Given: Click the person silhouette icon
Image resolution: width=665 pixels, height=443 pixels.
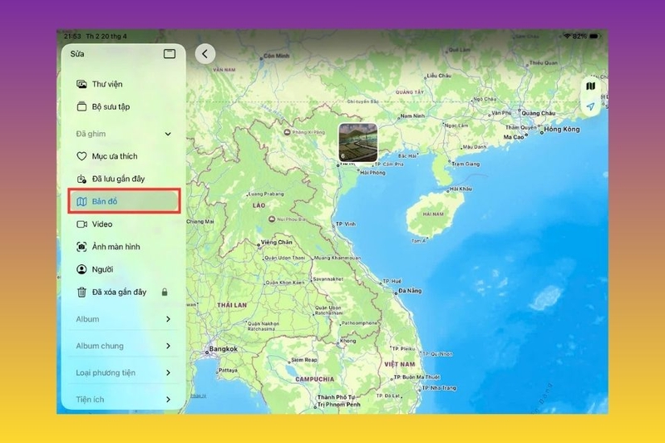Looking at the screenshot, I should pyautogui.click(x=81, y=269).
